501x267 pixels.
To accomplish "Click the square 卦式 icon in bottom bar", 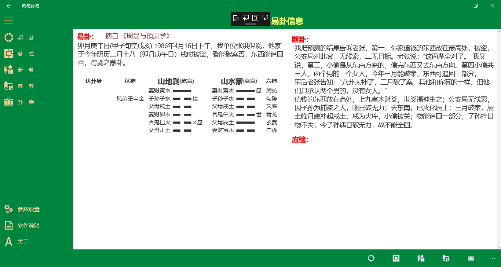I will pos(396,258).
